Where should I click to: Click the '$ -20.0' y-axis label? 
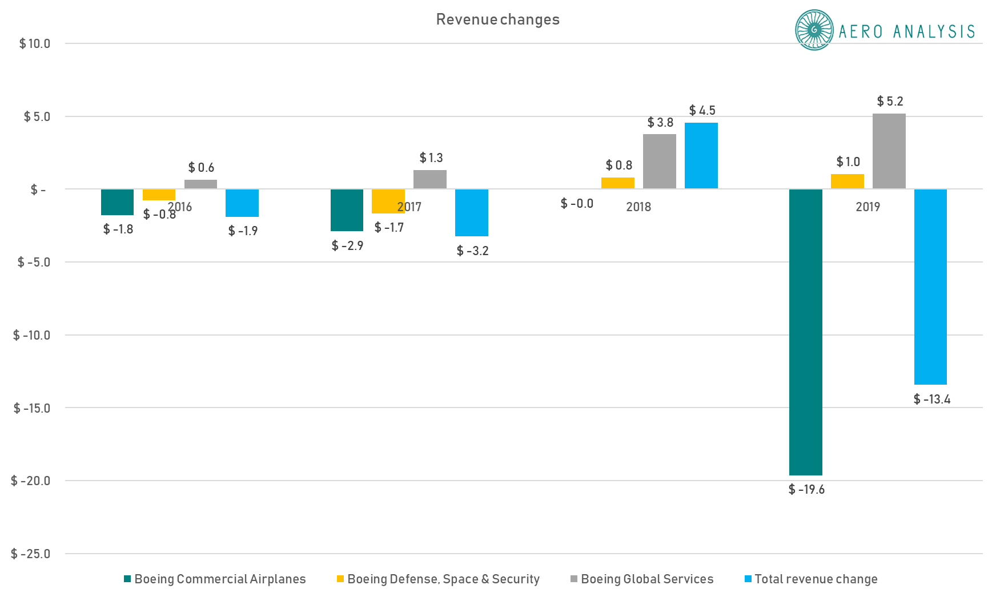coord(30,481)
